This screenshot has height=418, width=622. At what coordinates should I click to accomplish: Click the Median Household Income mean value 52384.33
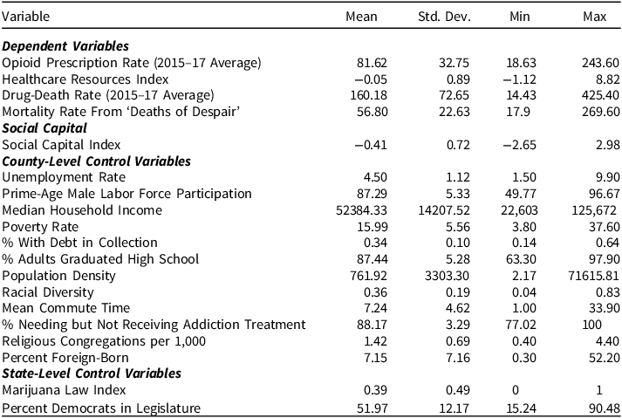tap(361, 210)
